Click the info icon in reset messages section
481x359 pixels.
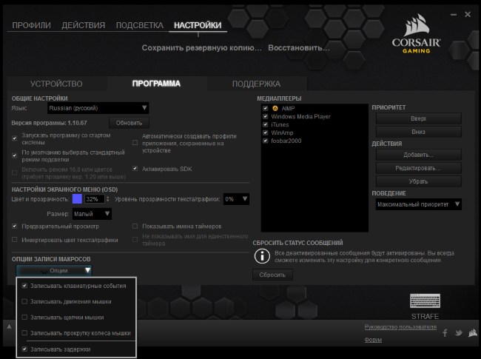[x=260, y=256]
